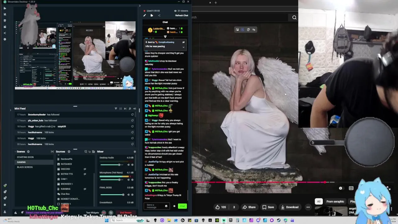Toggle visibility of BOTRIX TTS source
Screen dimensions: 398x224
pyautogui.click(x=85, y=174)
